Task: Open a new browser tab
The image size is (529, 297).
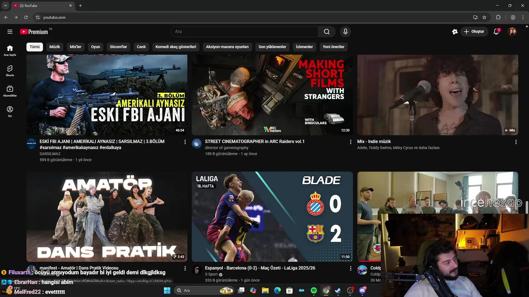Action: tap(81, 6)
